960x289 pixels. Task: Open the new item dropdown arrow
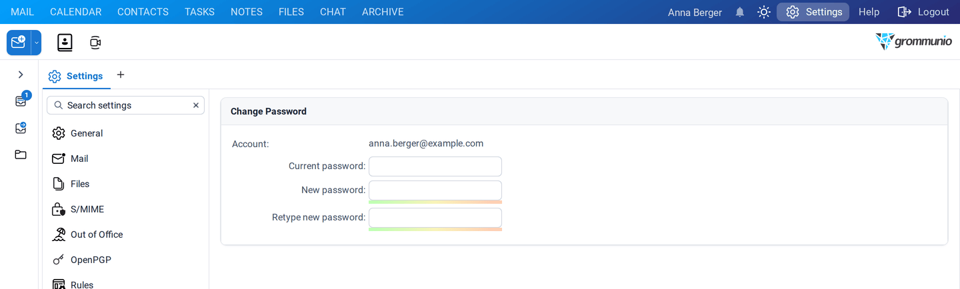(37, 43)
